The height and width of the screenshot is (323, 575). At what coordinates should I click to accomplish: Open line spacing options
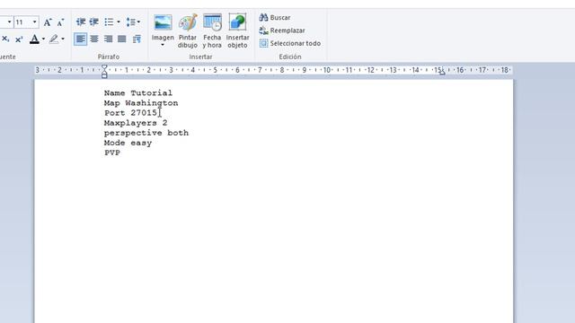pyautogui.click(x=133, y=22)
